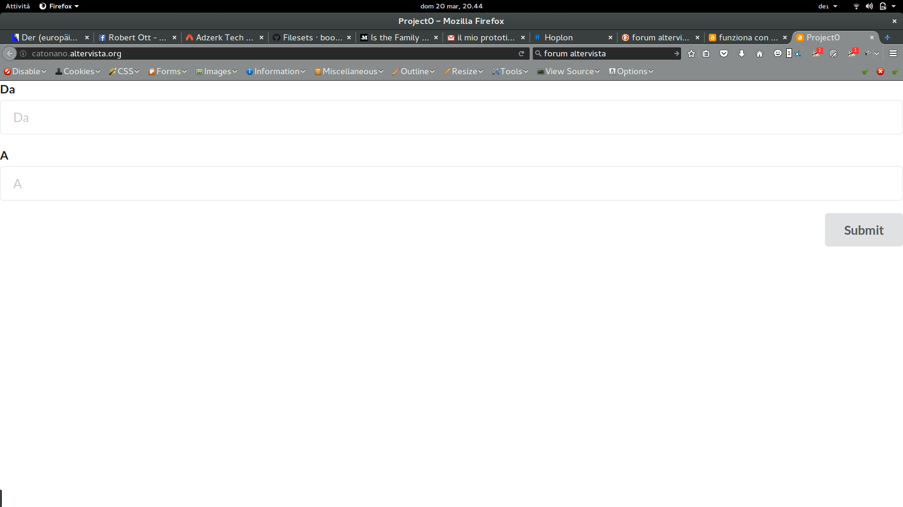Click the sound volume icon in top bar
903x507 pixels.
pyautogui.click(x=869, y=6)
